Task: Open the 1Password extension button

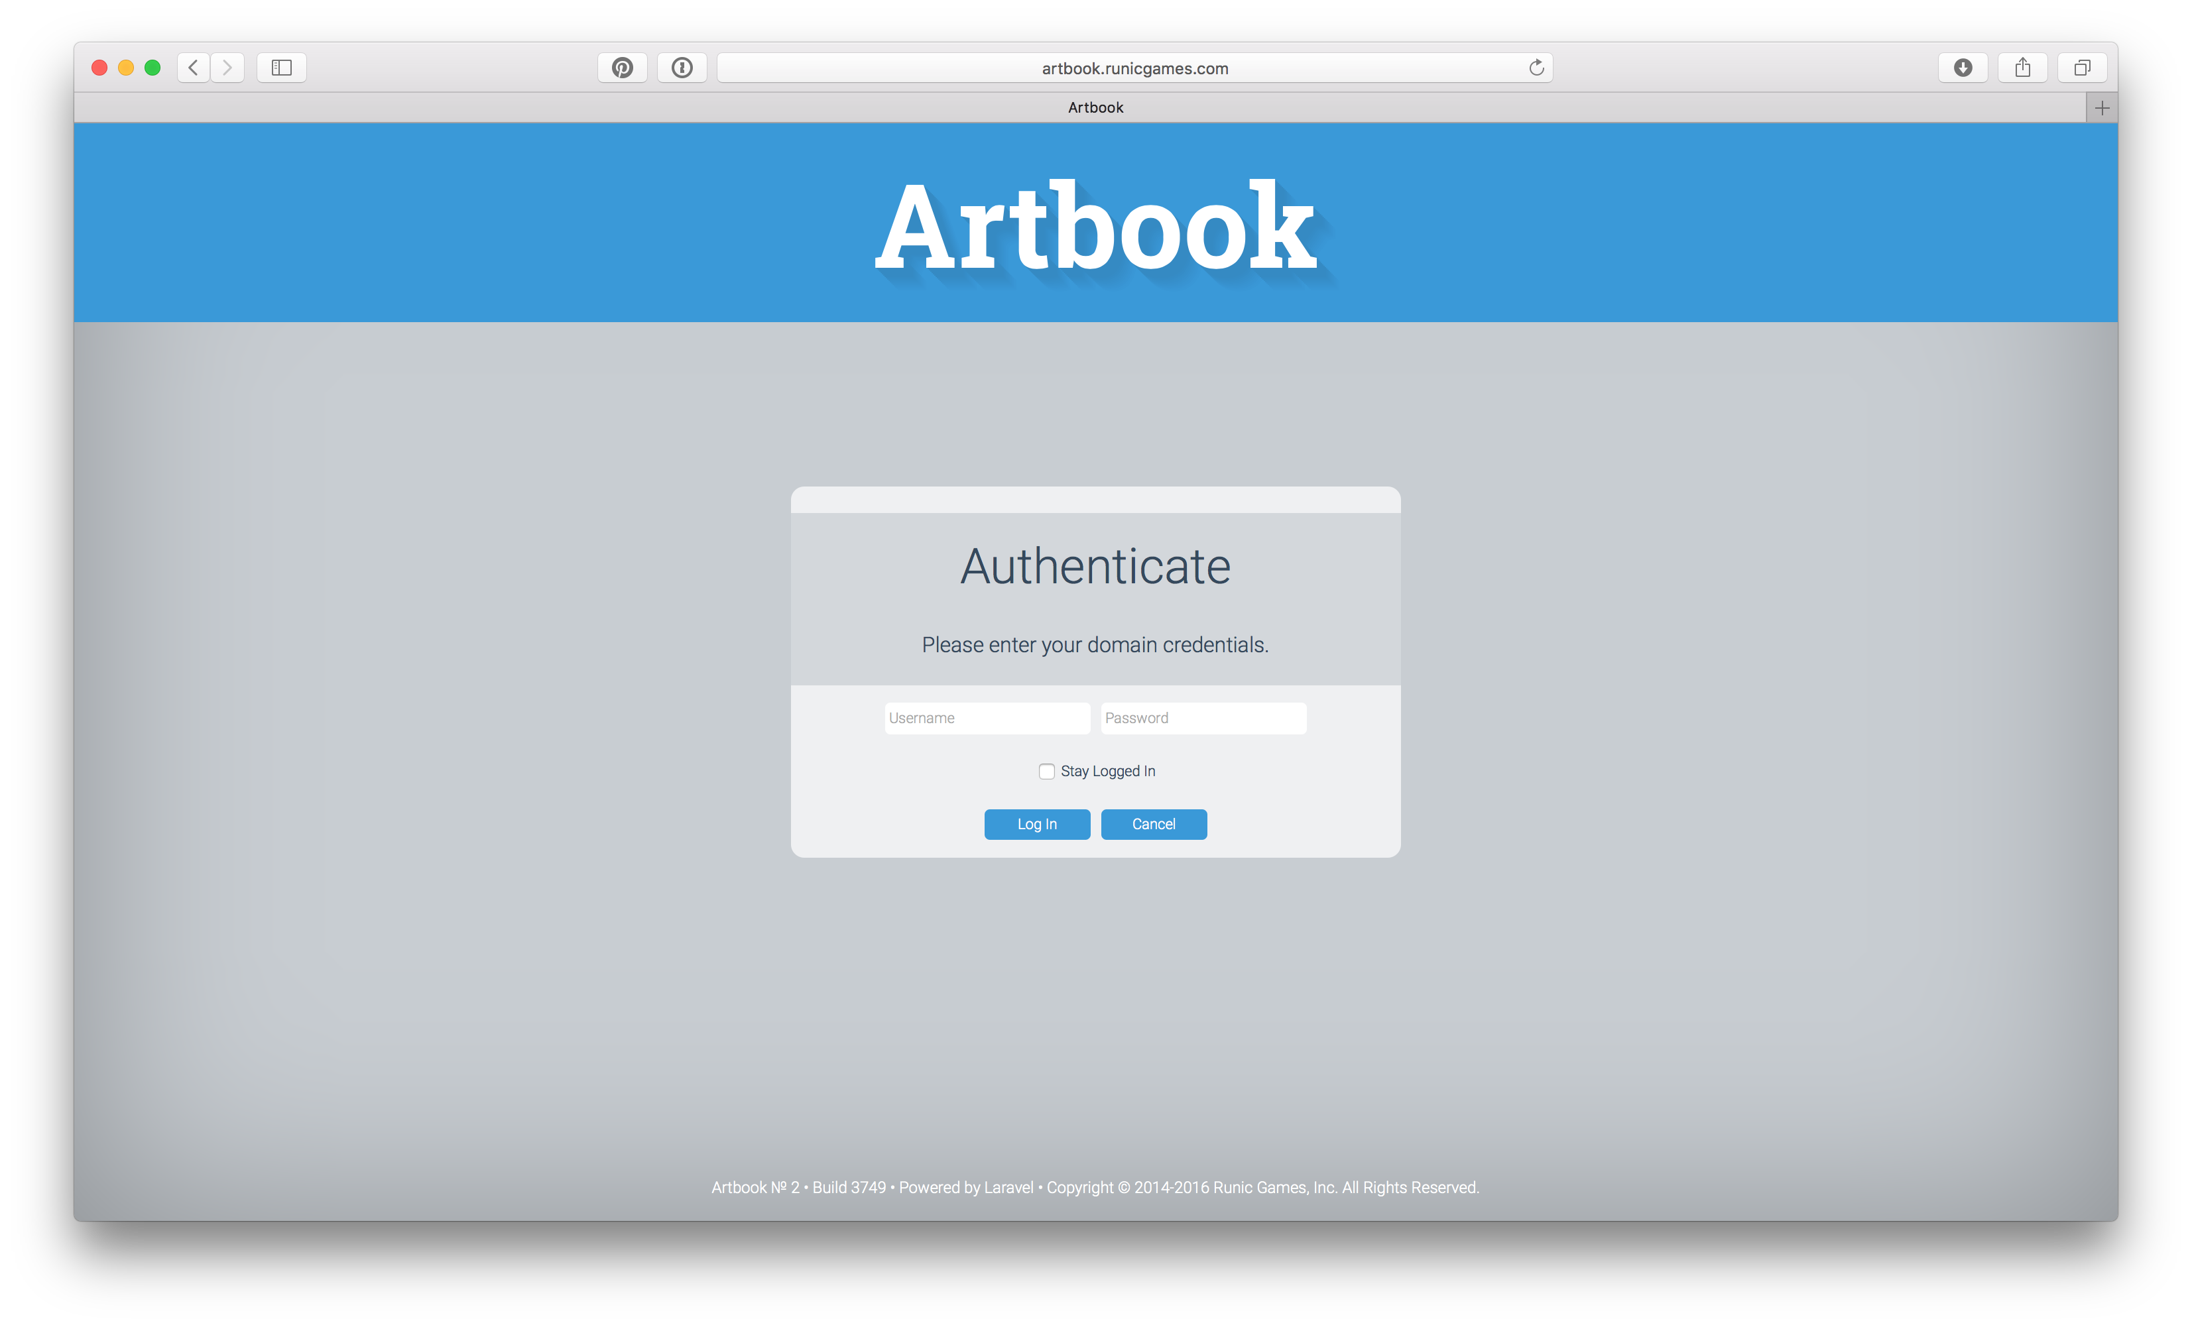Action: click(682, 68)
